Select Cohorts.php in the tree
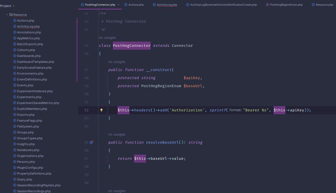Screen dimensions: 336x193 point(26,50)
